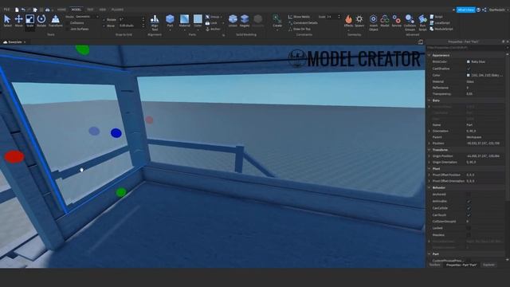Open the FILE menu

tap(6, 10)
